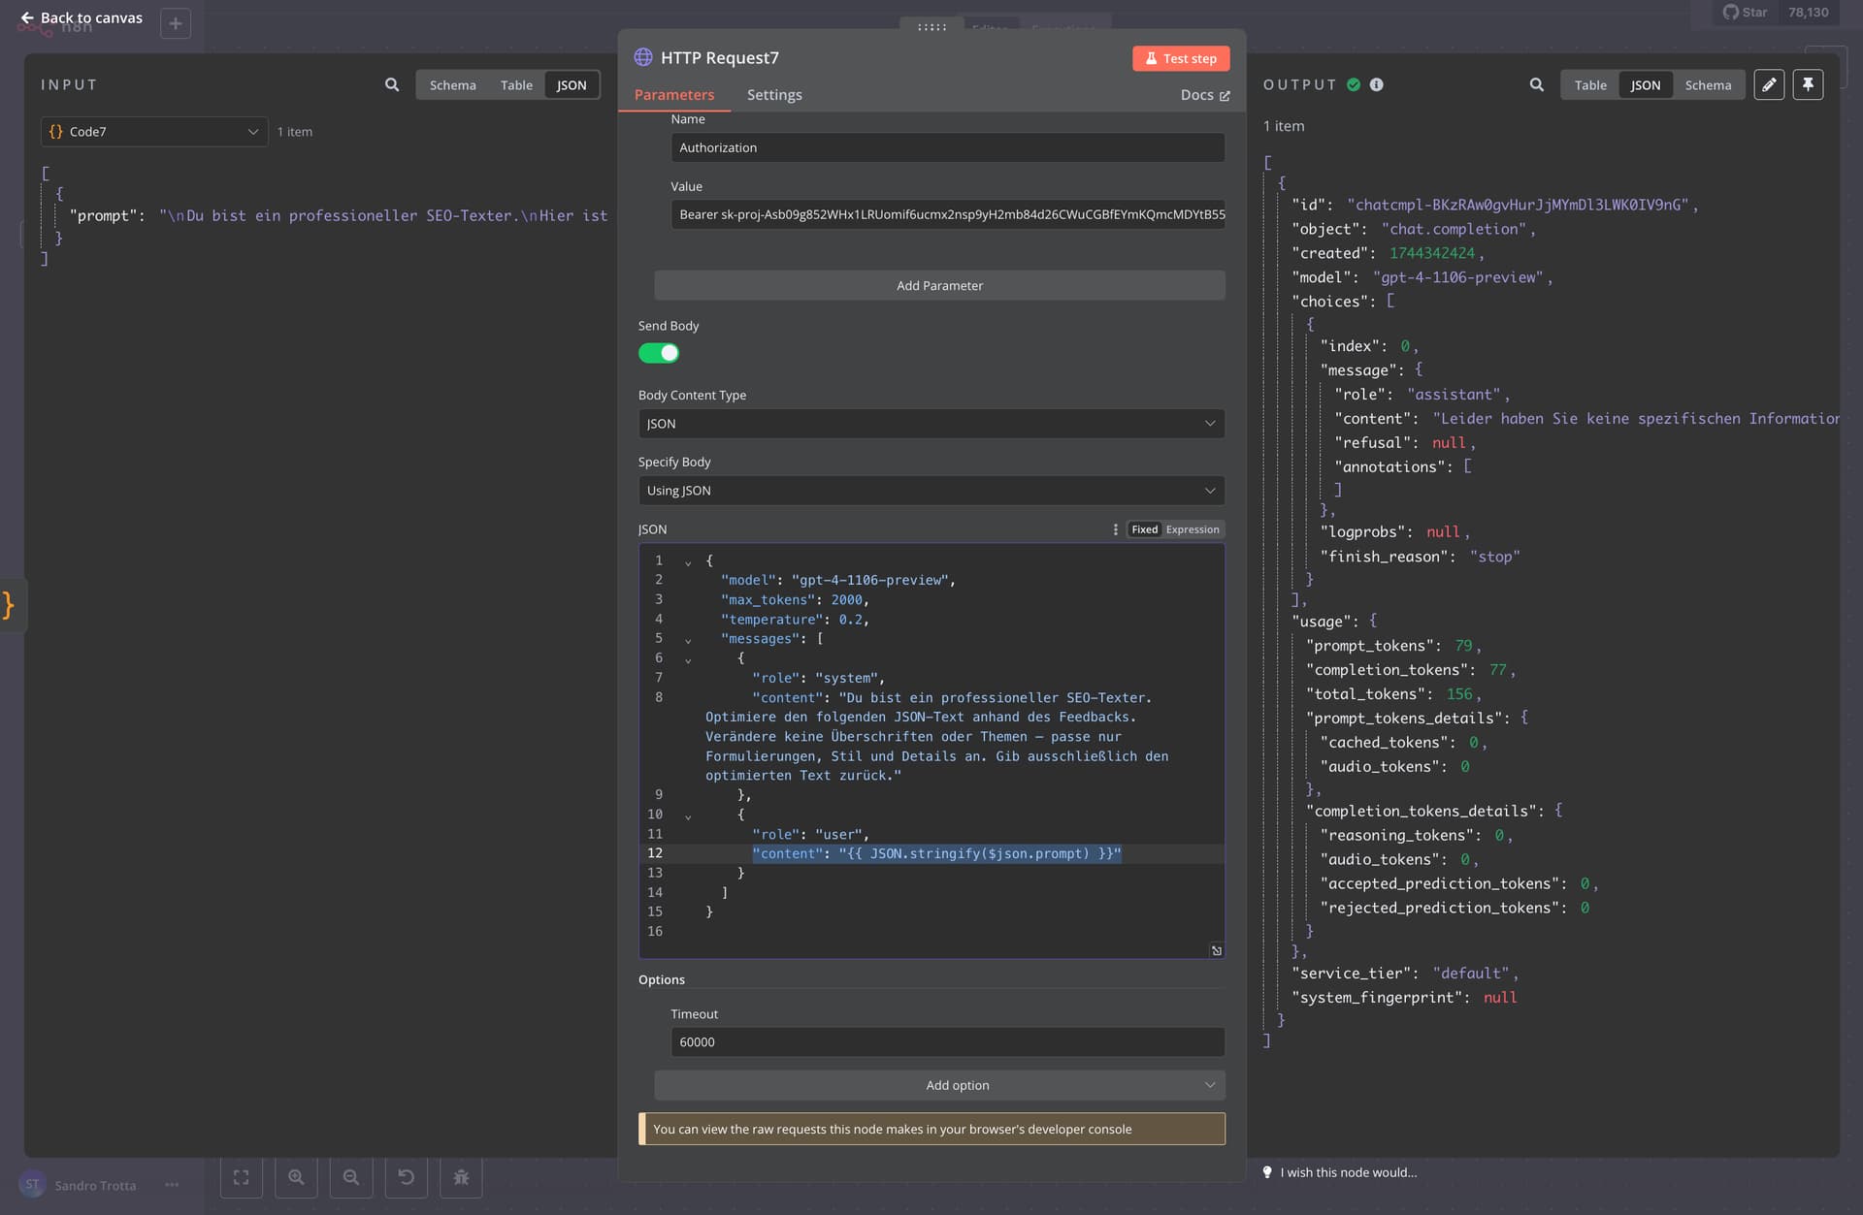1863x1215 pixels.
Task: Open the Code7 input node dropdown
Action: 154,132
